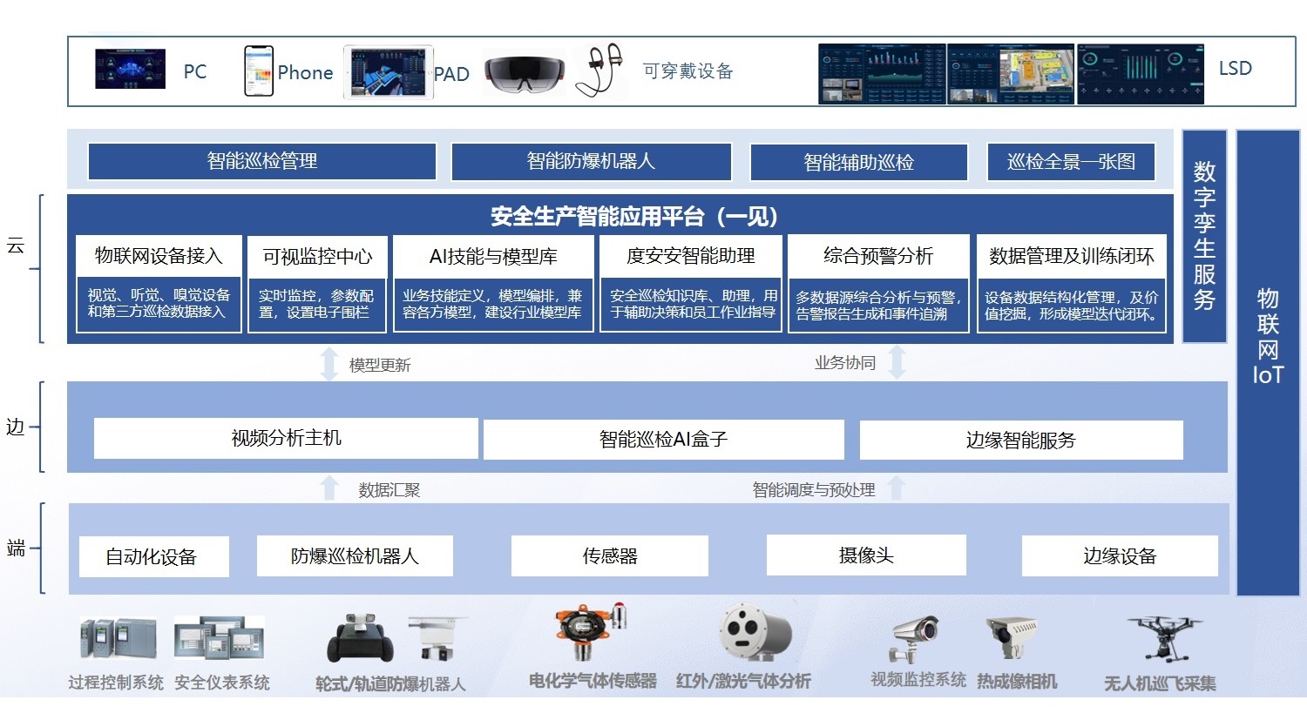Click the 业务协同 double arrow
The height and width of the screenshot is (720, 1307).
tap(897, 362)
